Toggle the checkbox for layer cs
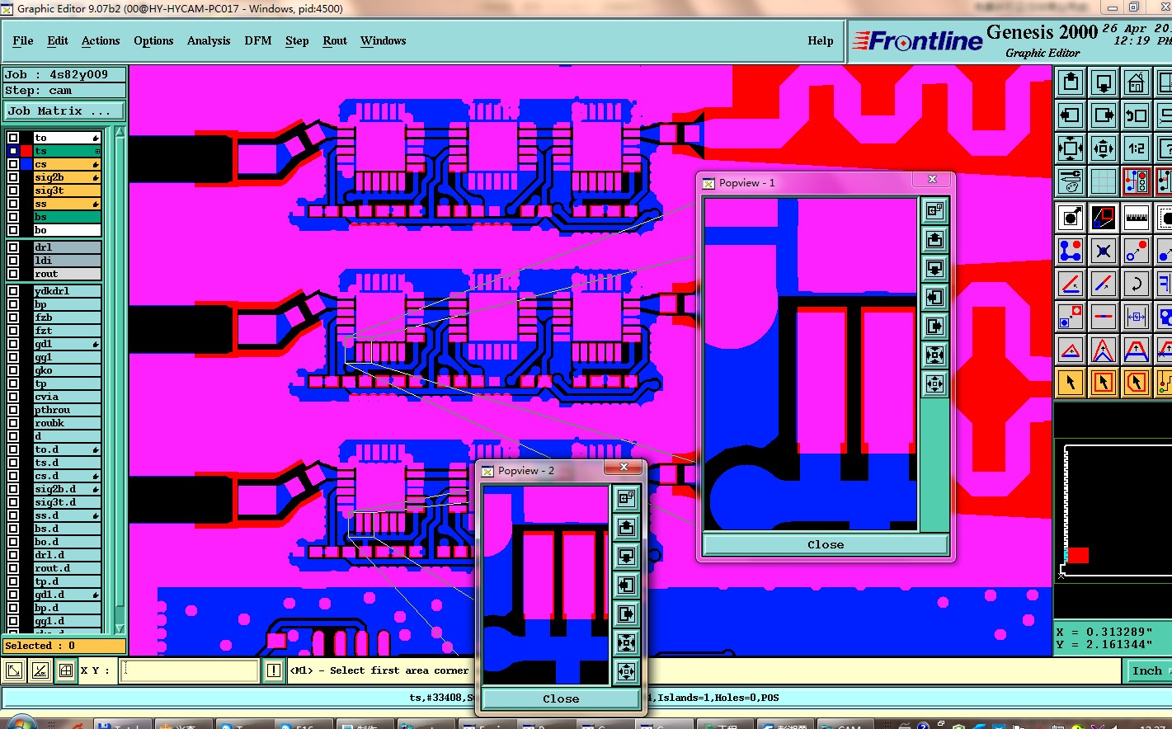The width and height of the screenshot is (1172, 729). point(12,164)
